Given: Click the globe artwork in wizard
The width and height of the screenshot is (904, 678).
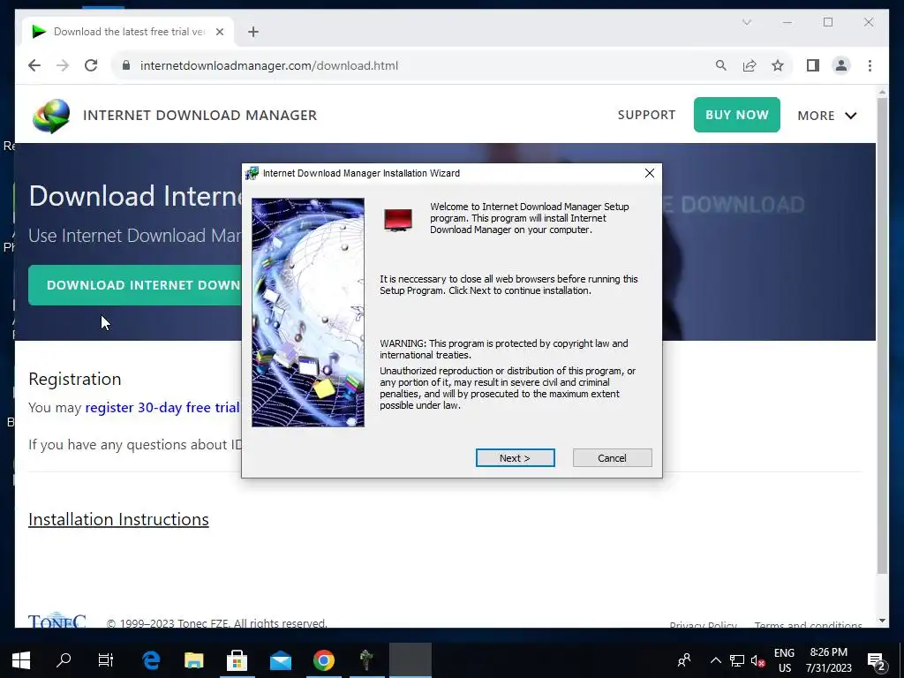Looking at the screenshot, I should (308, 313).
